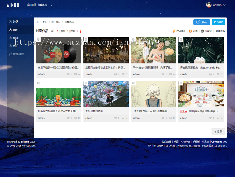Click the star 收藏本版 favorite icon
Image resolution: width=235 pixels, height=177 pixels.
click(174, 31)
